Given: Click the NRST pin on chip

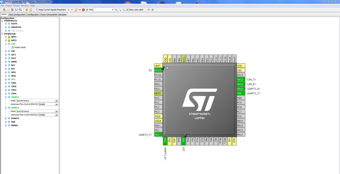Looking at the screenshot, I should (x=158, y=93).
